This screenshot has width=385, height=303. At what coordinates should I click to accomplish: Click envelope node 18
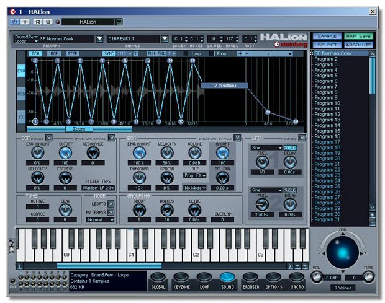268,112
